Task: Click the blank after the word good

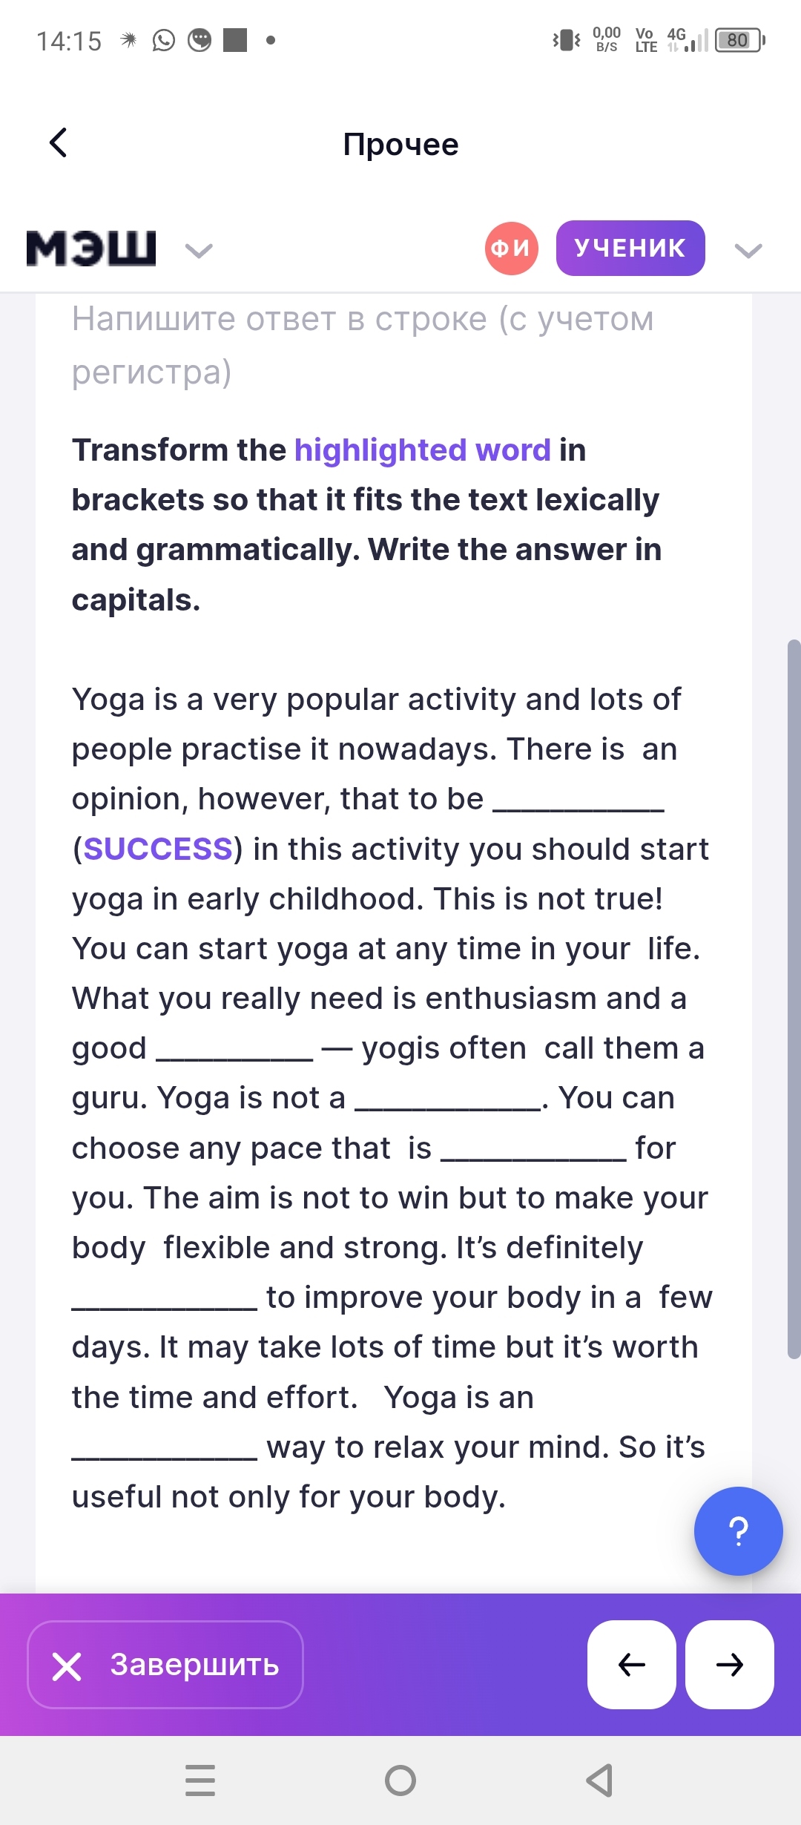Action: click(x=234, y=1050)
